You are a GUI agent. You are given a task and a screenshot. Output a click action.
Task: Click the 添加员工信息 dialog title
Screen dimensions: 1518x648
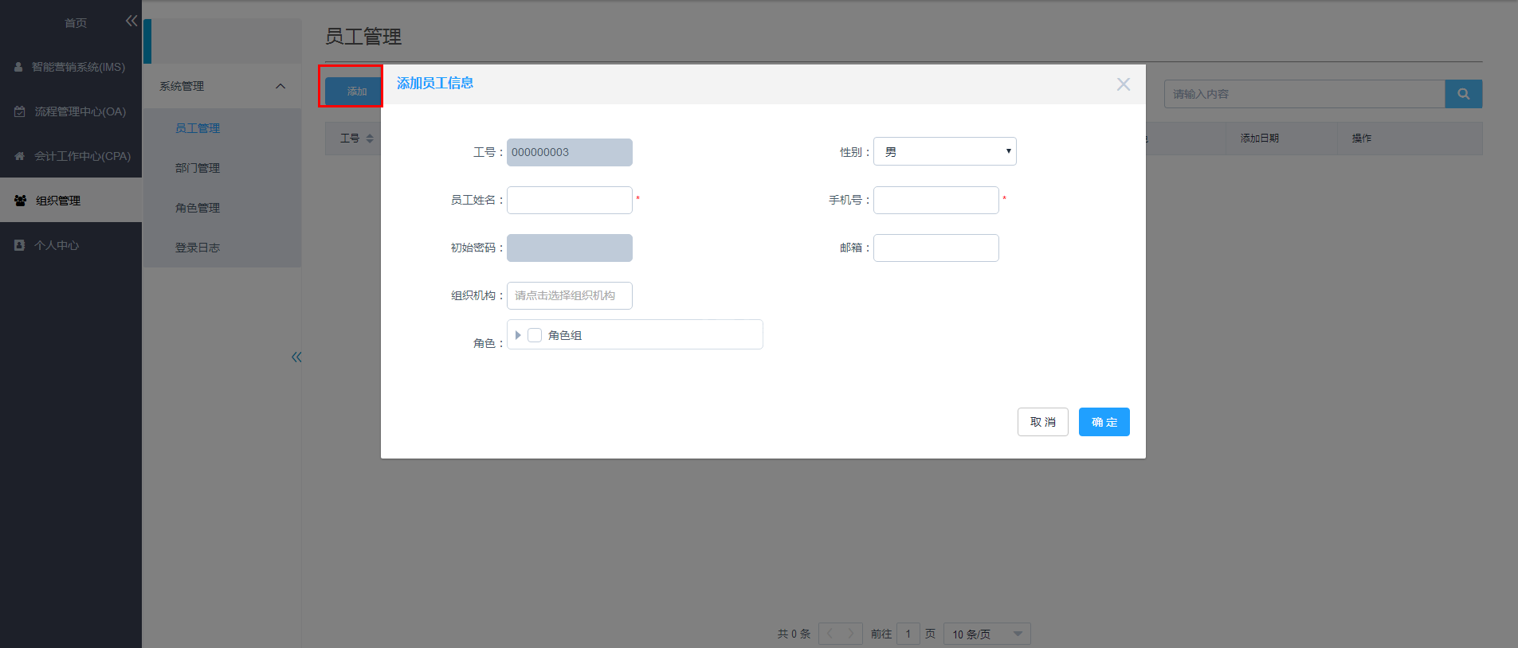click(435, 83)
